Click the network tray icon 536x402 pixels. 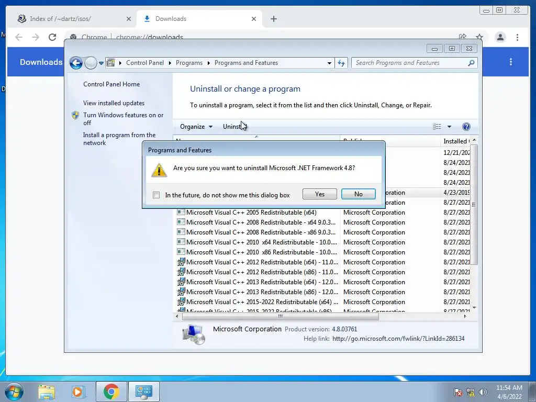[x=471, y=392]
